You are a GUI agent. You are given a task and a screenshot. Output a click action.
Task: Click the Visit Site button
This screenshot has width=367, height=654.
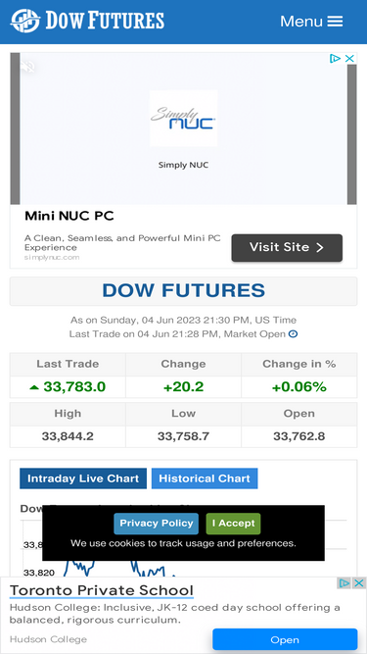287,248
